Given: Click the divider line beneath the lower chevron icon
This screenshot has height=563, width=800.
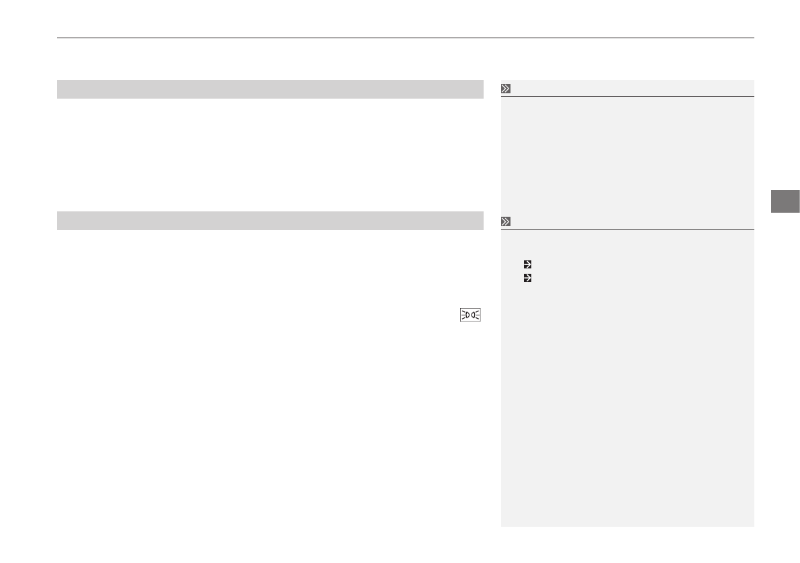Looking at the screenshot, I should (x=627, y=230).
